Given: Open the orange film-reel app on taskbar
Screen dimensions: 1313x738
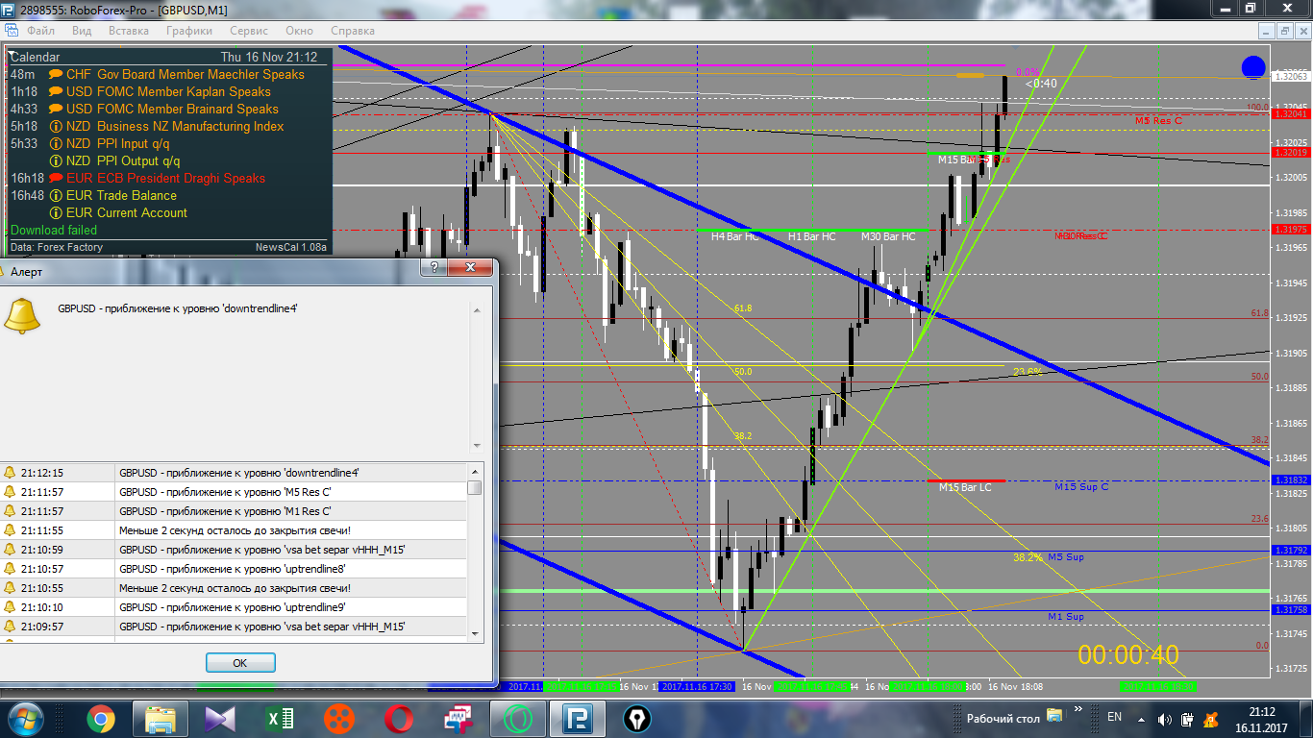Looking at the screenshot, I should [x=338, y=718].
